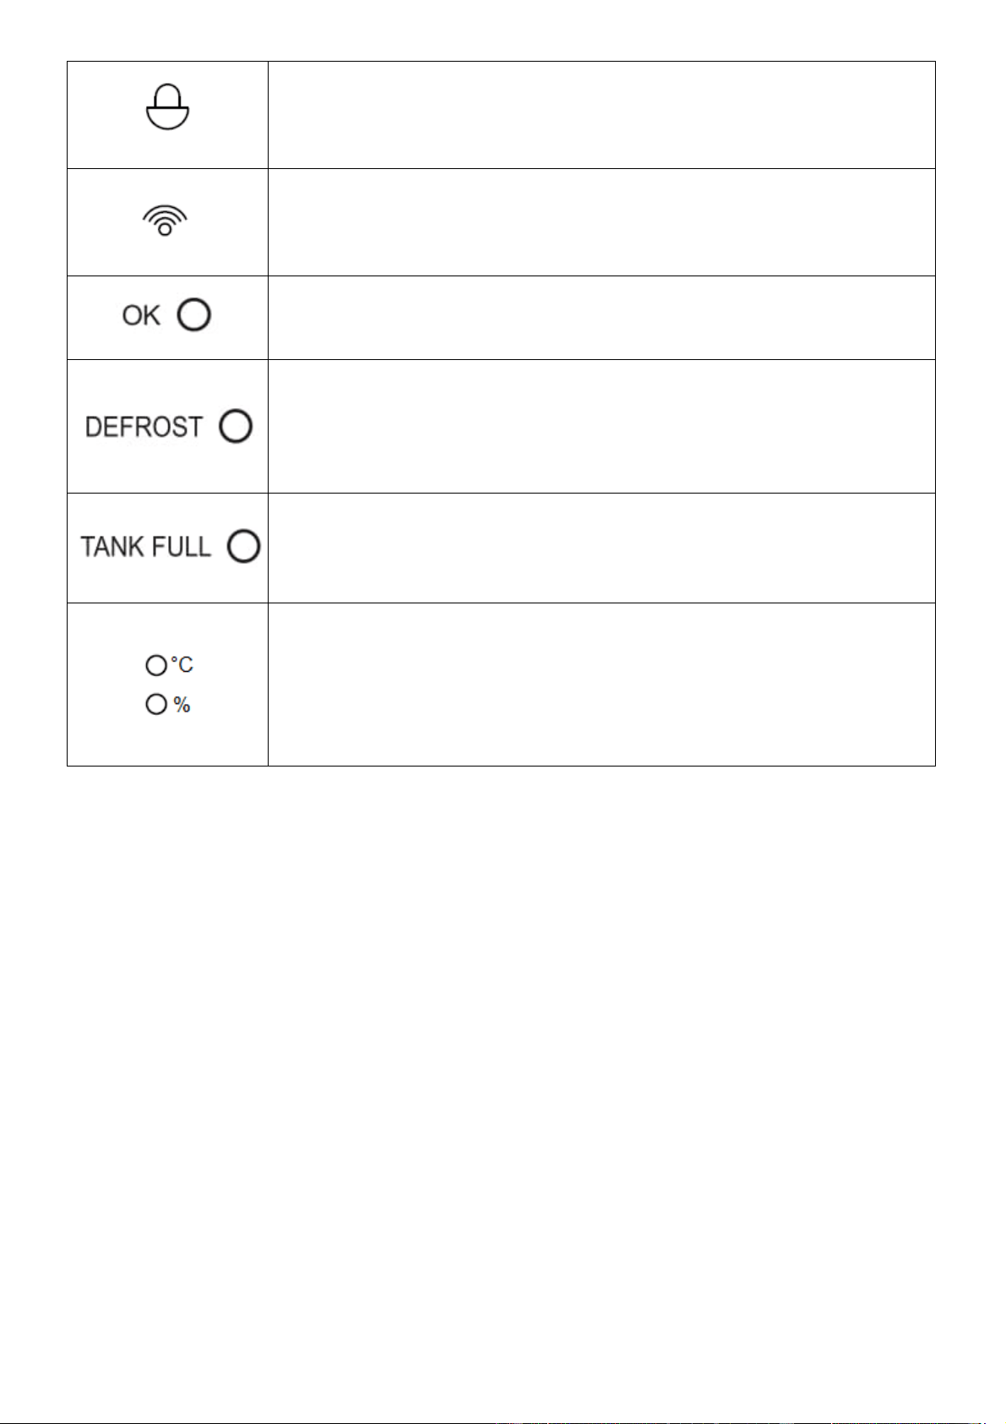
Task: Select the % humidity indicator circle
Action: point(156,704)
